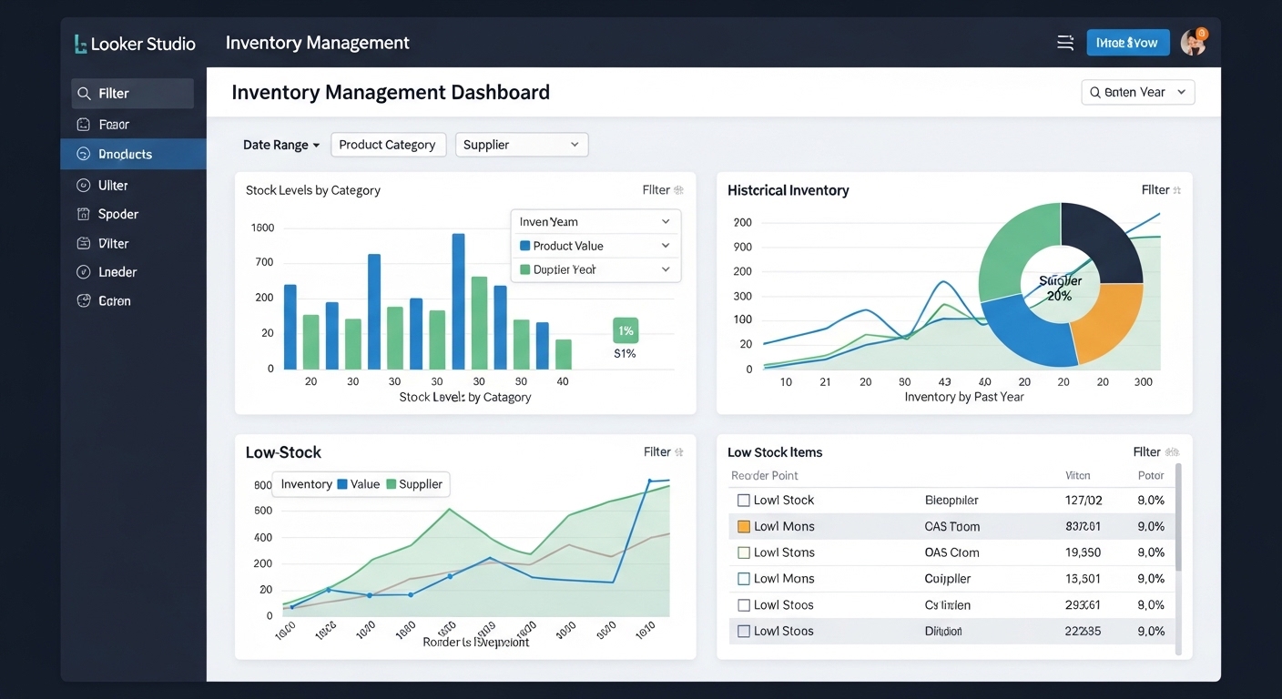This screenshot has width=1282, height=699.
Task: Expand the Product Value legend dropdown
Action: (595, 246)
